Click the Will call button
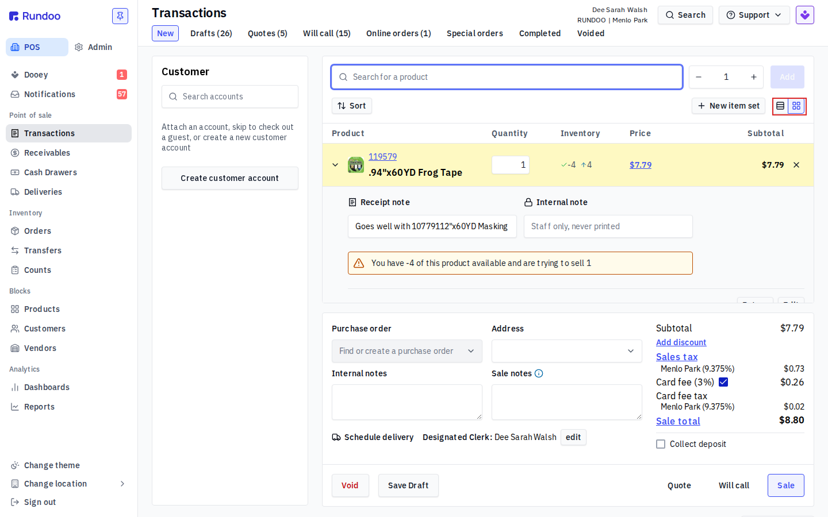 pyautogui.click(x=734, y=485)
